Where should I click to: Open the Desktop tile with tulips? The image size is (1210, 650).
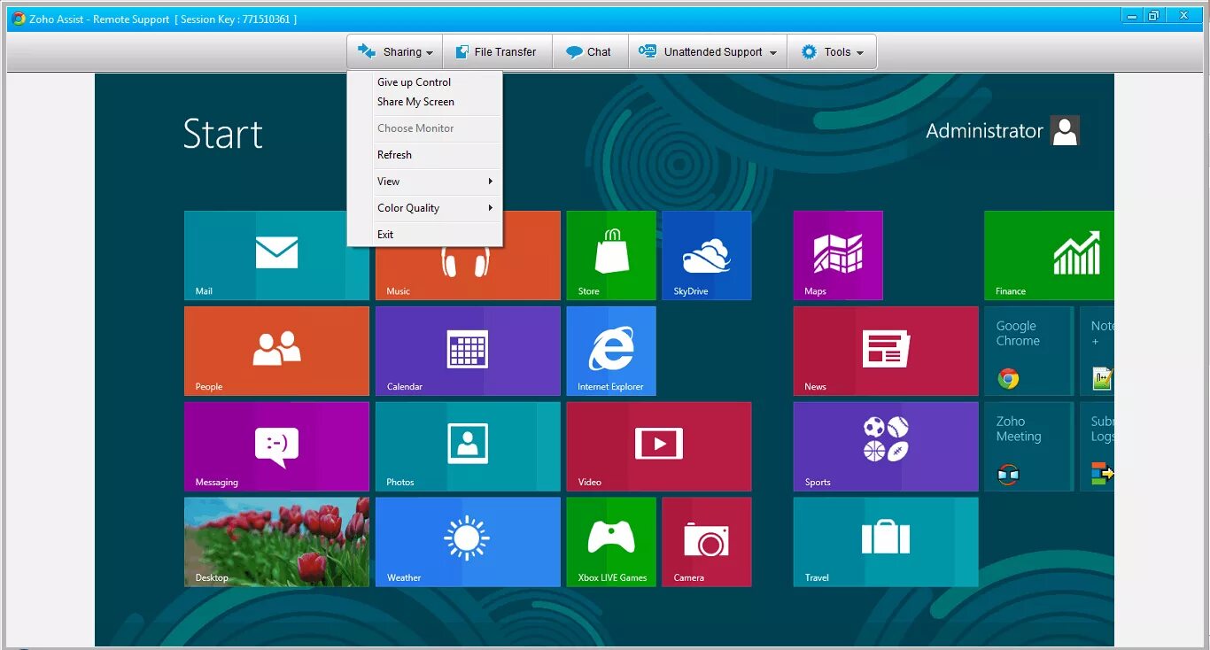click(x=276, y=542)
